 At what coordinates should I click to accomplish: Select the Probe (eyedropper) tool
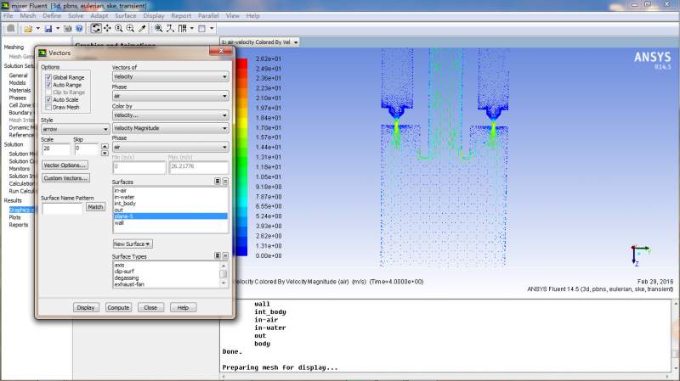(142, 29)
